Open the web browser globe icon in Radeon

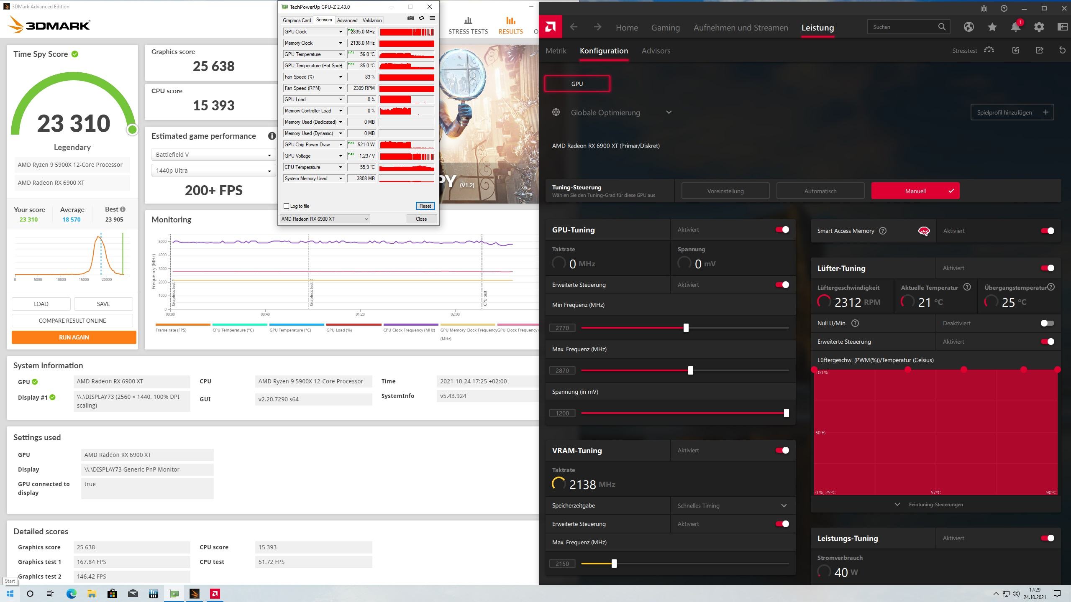969,27
